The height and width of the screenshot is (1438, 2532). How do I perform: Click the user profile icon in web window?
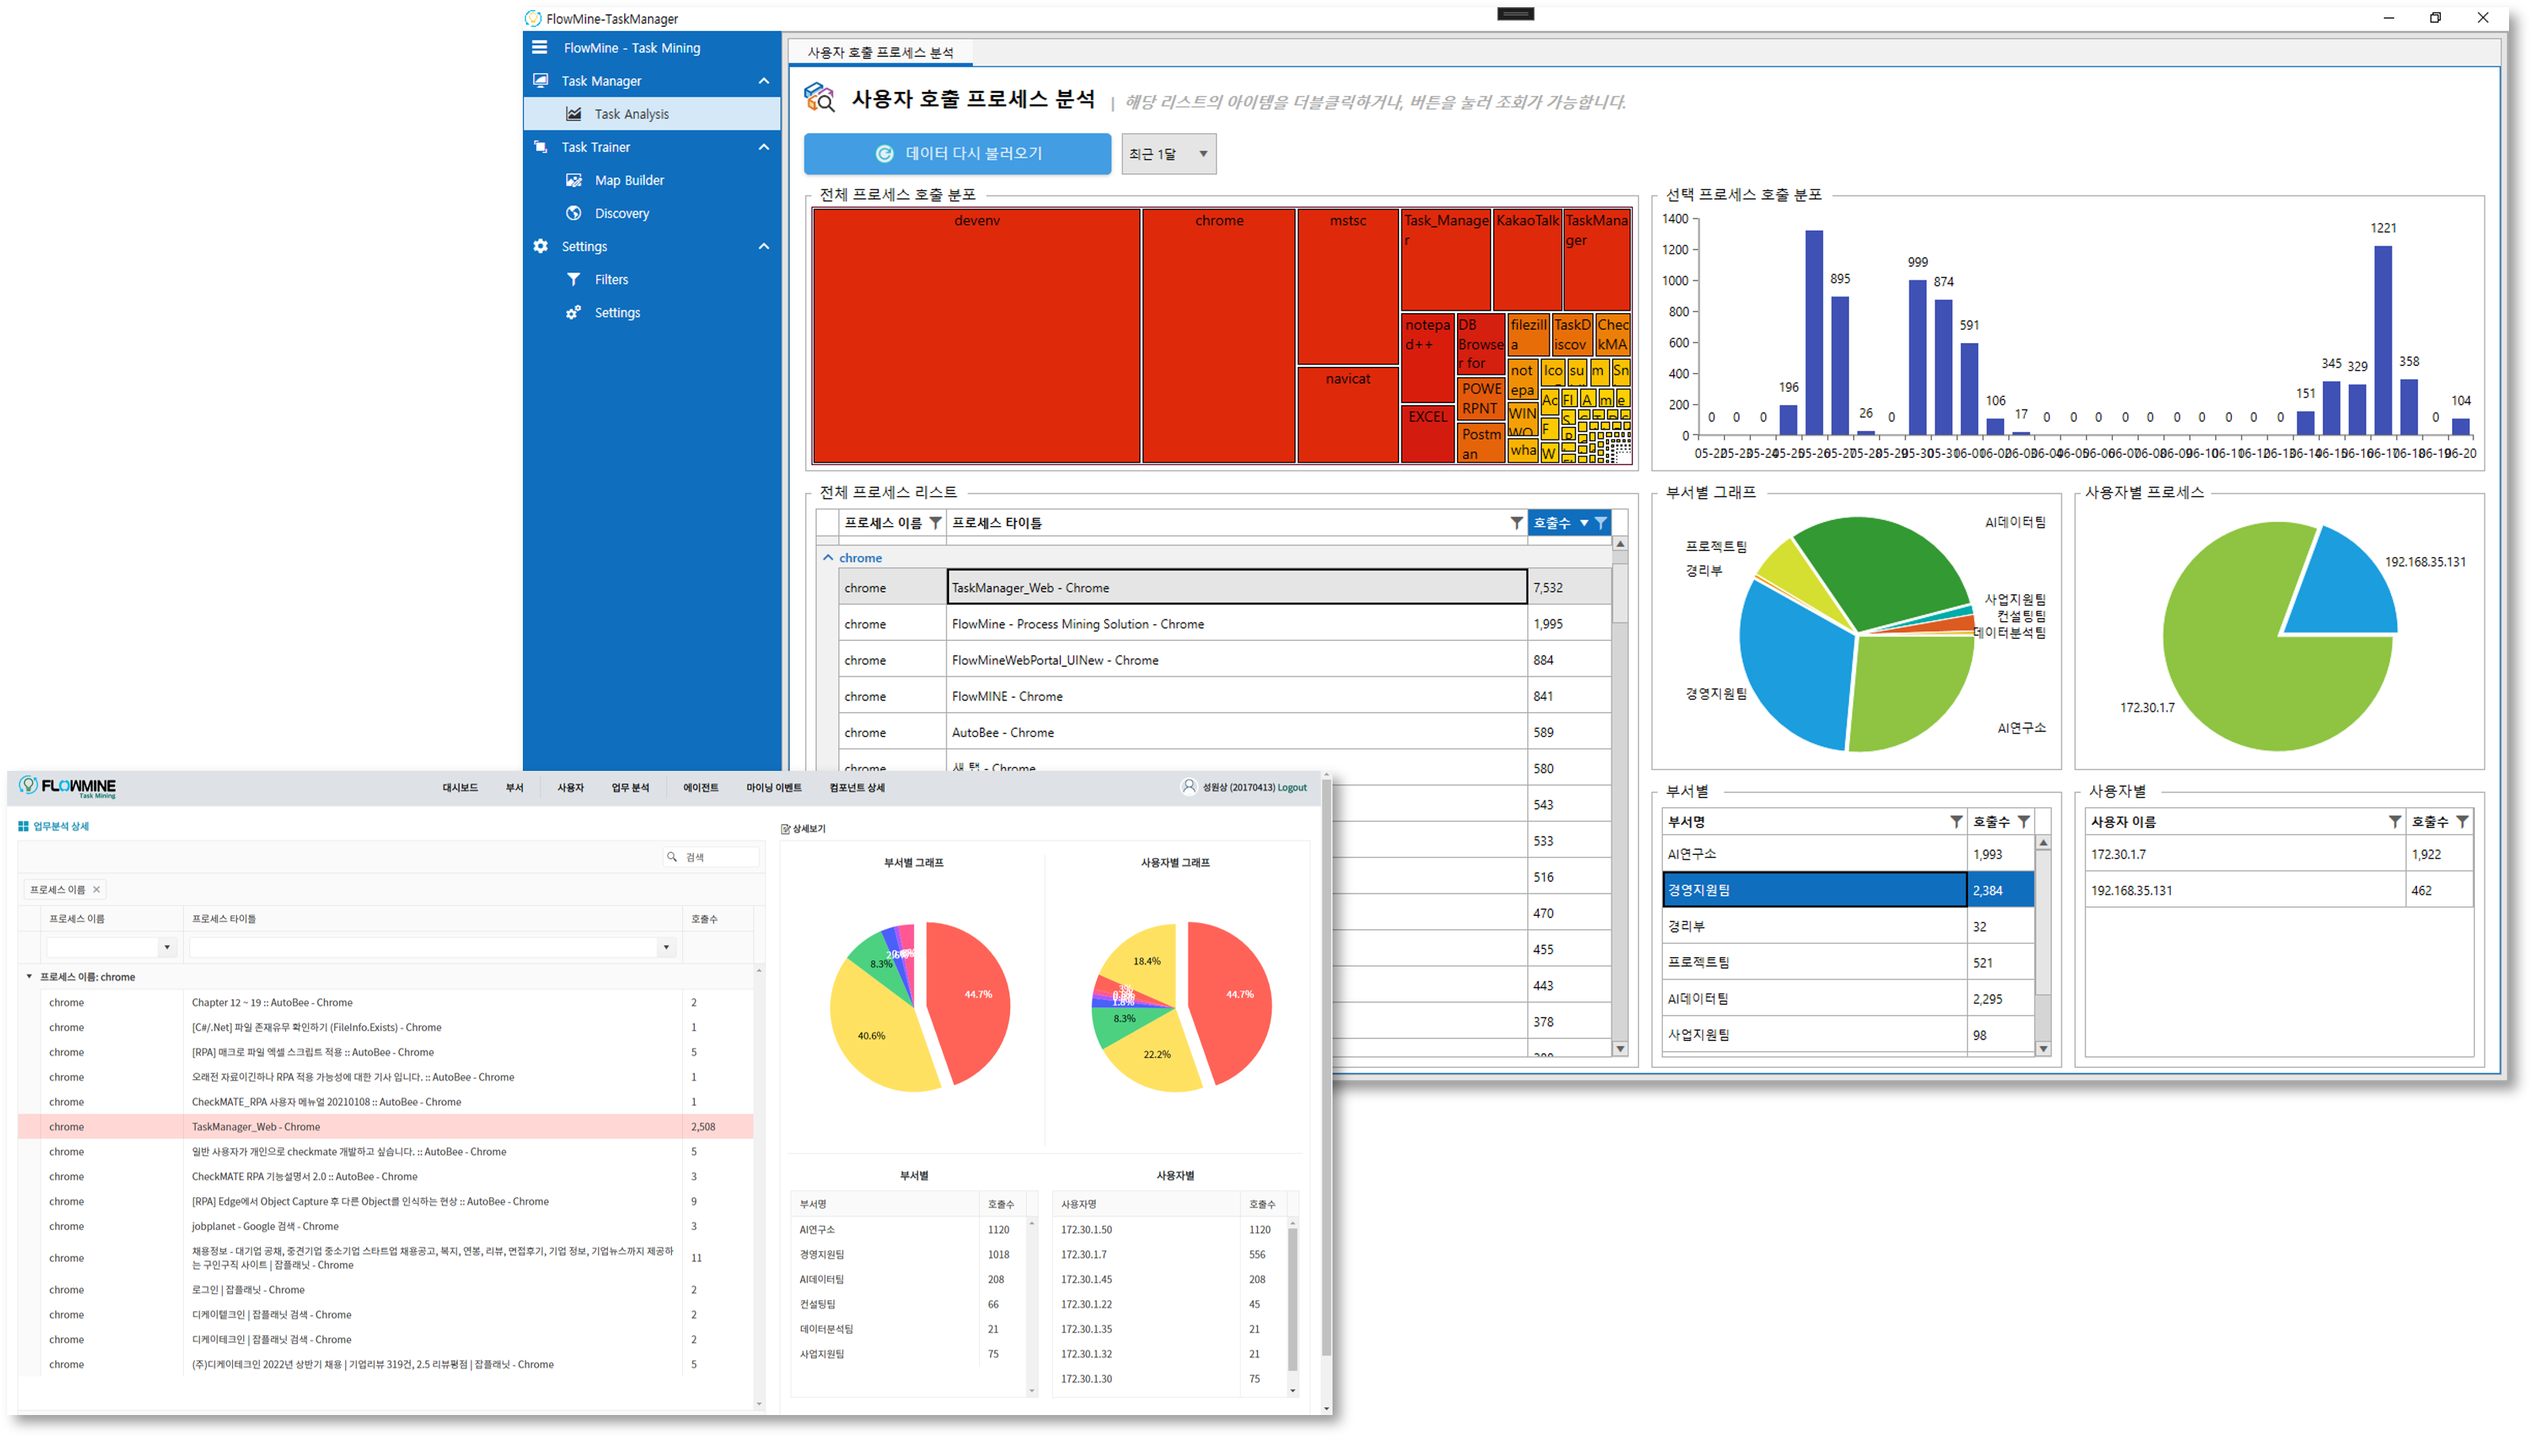coord(1188,786)
